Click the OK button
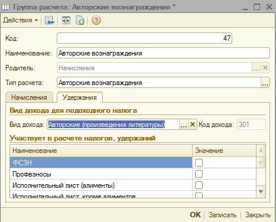The image size is (276, 222). (196, 215)
